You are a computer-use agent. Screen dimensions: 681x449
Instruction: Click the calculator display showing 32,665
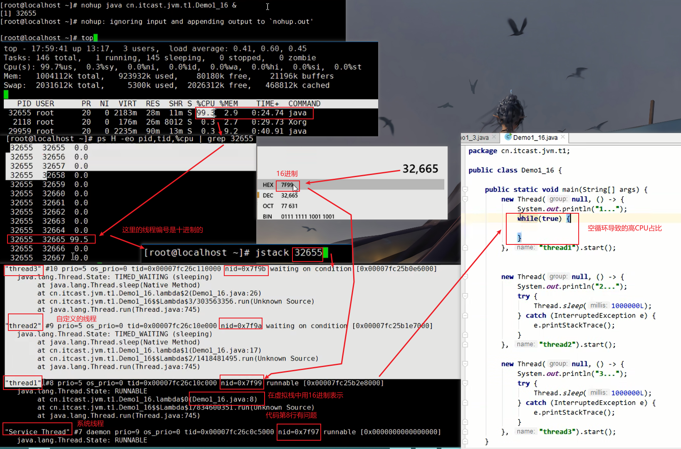(x=420, y=169)
